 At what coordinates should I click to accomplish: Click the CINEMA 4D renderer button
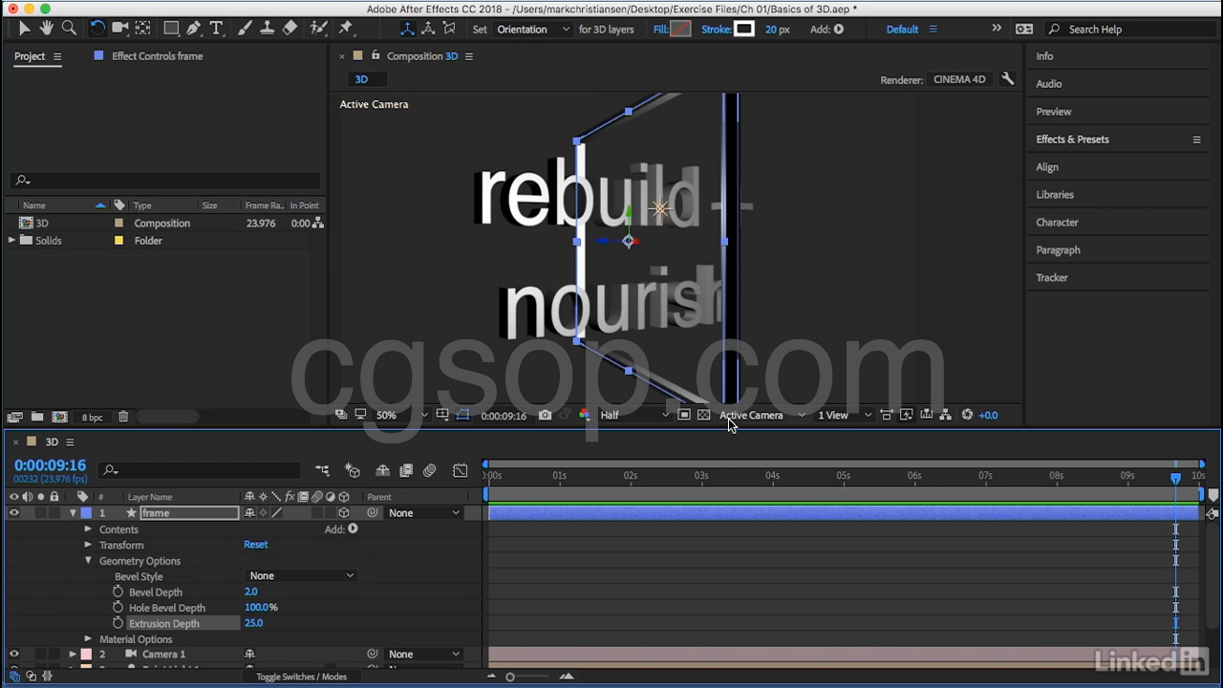pos(959,79)
